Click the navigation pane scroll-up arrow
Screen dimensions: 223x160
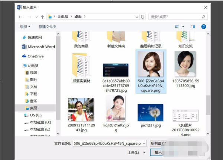[x=58, y=34]
